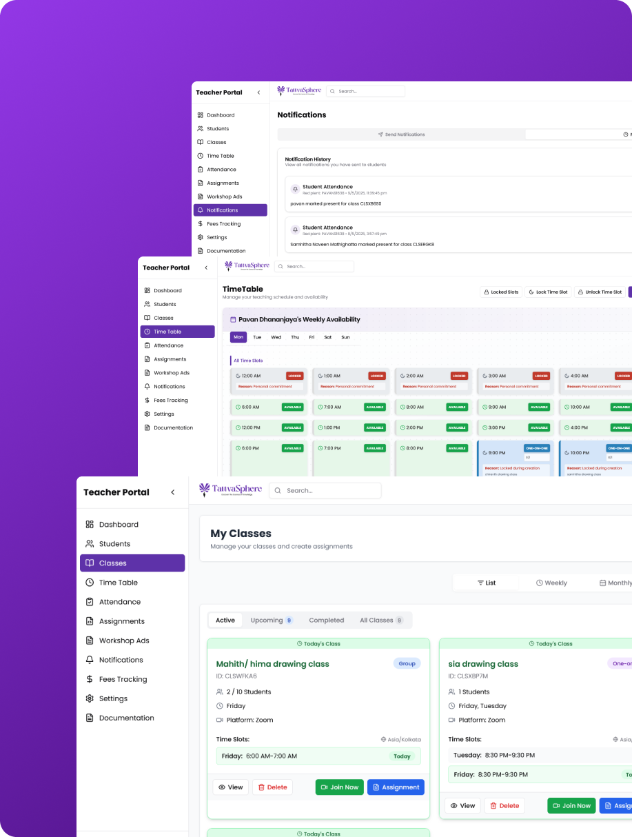Click the search field in the Notifications window
This screenshot has height=837, width=632.
pos(366,91)
